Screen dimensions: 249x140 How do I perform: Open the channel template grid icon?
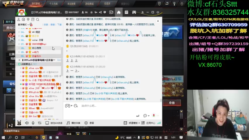[126, 12]
